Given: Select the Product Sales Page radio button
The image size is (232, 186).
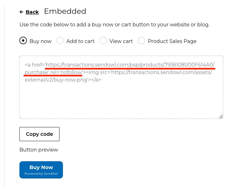Looking at the screenshot, I should [142, 41].
